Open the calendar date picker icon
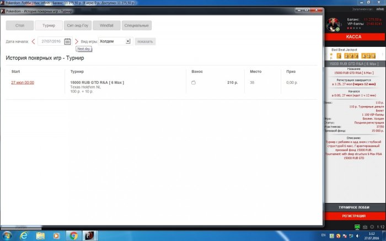Viewport: 386px width, 241px height. click(x=67, y=41)
